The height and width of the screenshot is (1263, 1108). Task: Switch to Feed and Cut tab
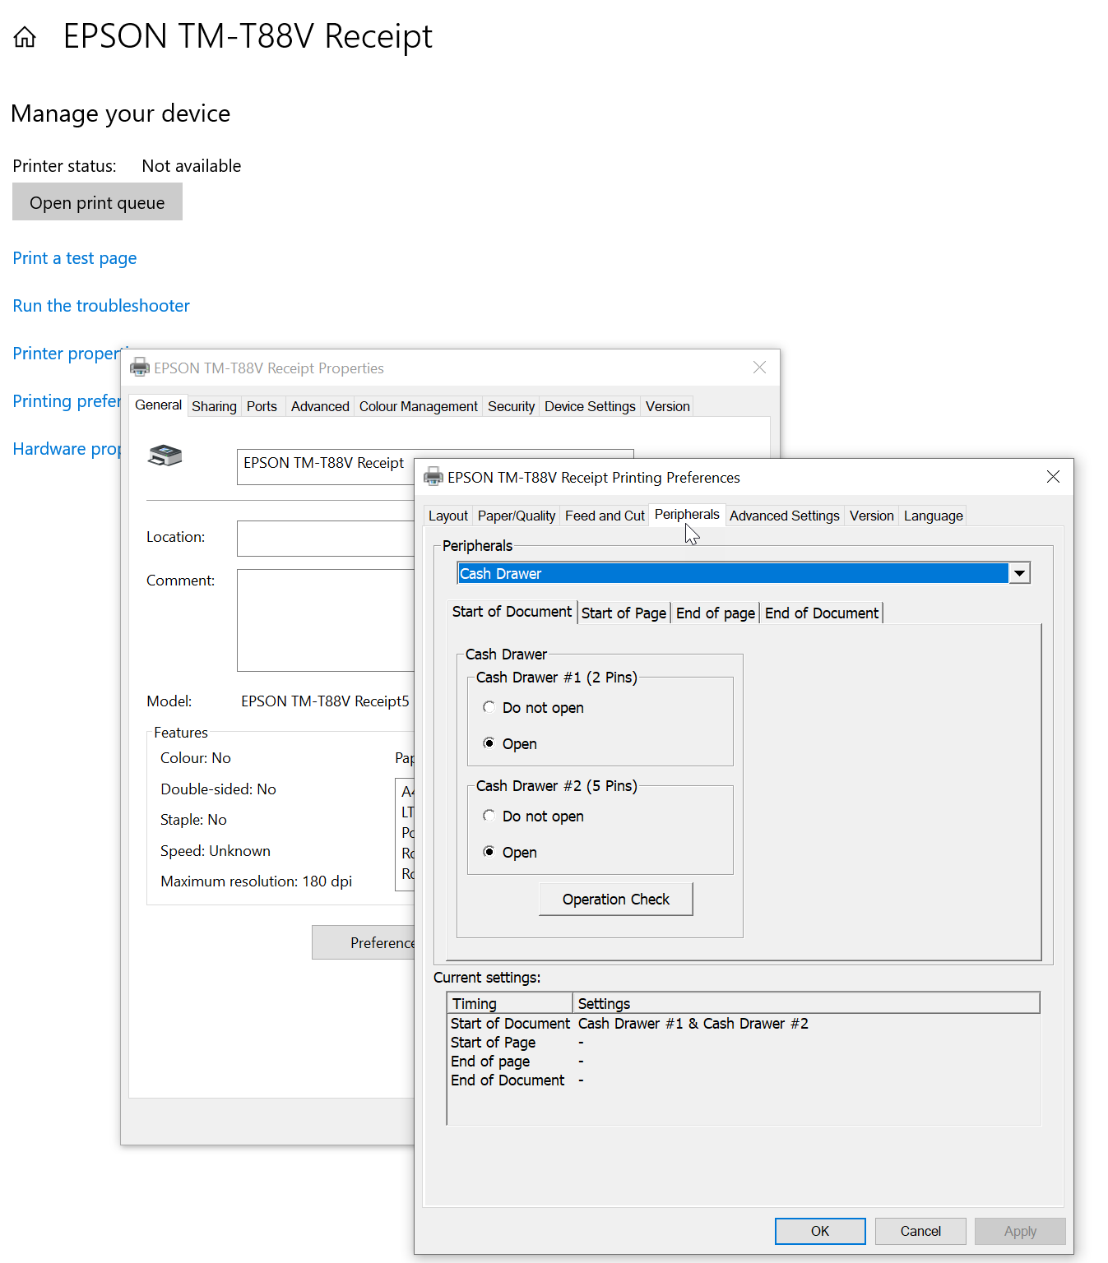[605, 516]
